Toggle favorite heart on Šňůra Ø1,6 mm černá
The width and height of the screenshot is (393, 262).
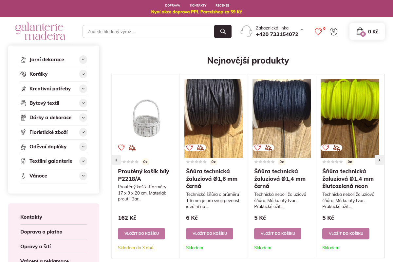(x=189, y=148)
